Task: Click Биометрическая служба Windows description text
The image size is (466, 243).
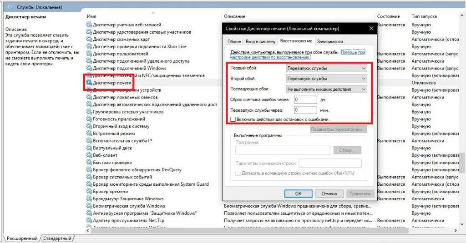Action: coord(298,206)
